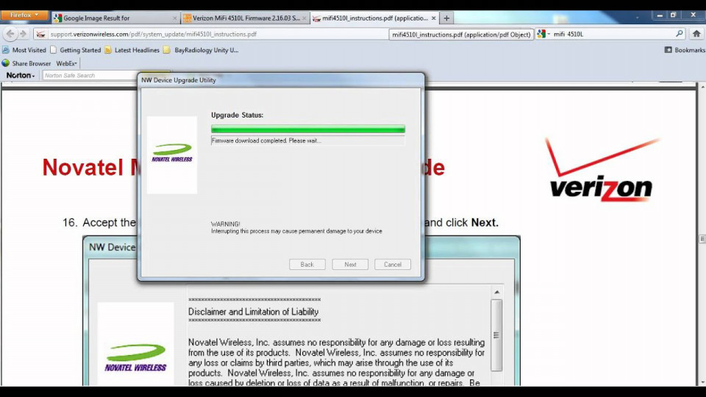Screen dimensions: 706x397
Task: Open the Bookmarks menu on the toolbar
Action: (685, 50)
